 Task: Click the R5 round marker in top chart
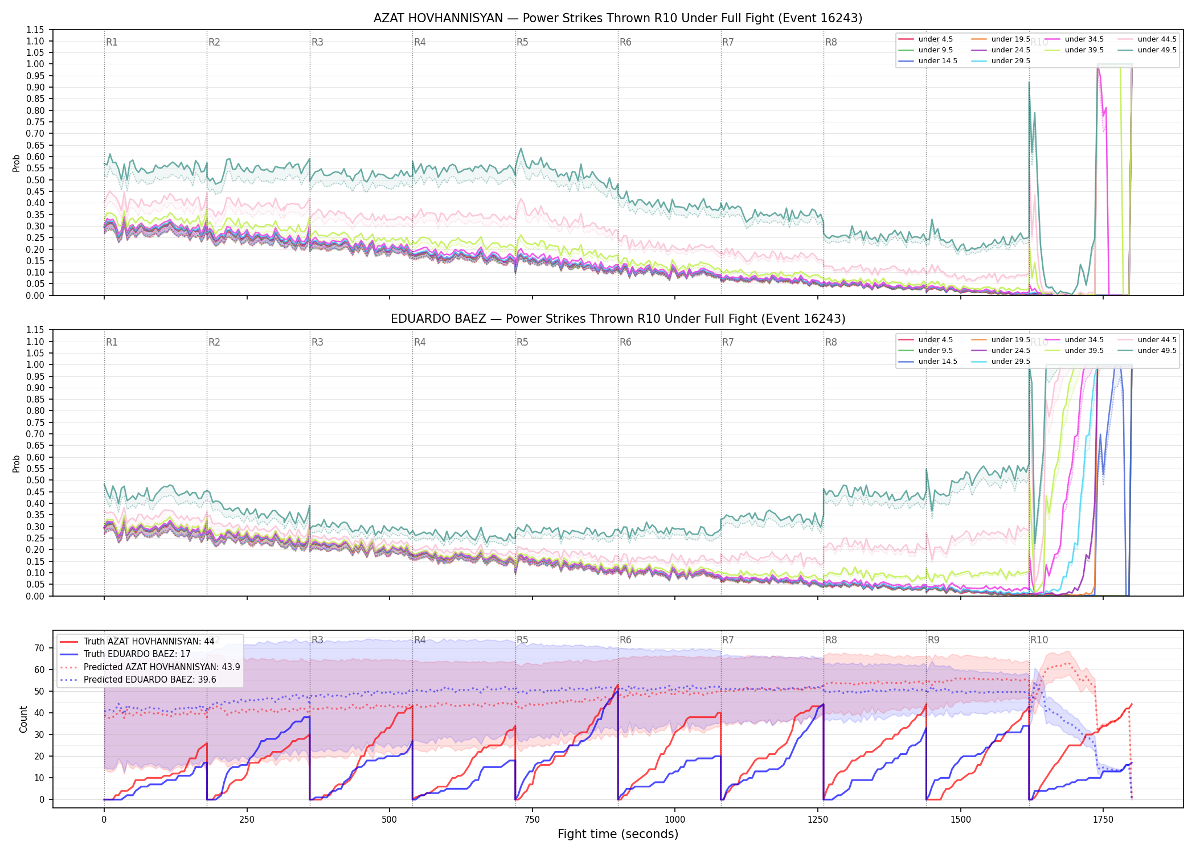point(522,42)
